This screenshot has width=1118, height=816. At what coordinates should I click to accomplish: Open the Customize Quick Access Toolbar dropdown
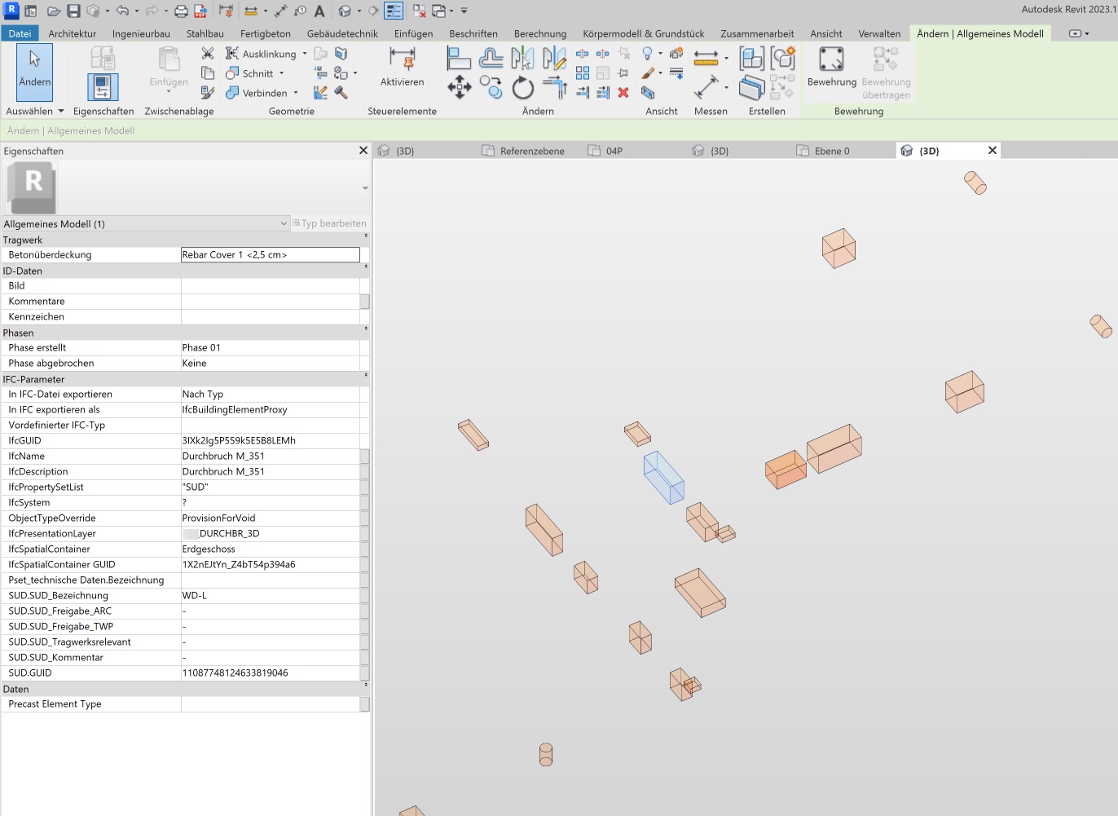click(464, 11)
